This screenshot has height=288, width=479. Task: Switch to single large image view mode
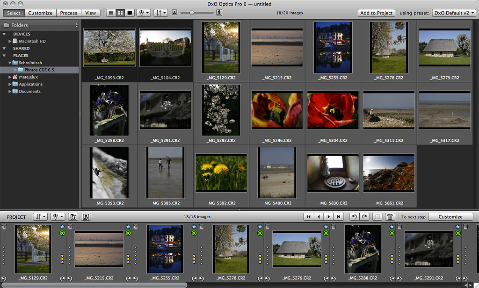click(x=130, y=13)
